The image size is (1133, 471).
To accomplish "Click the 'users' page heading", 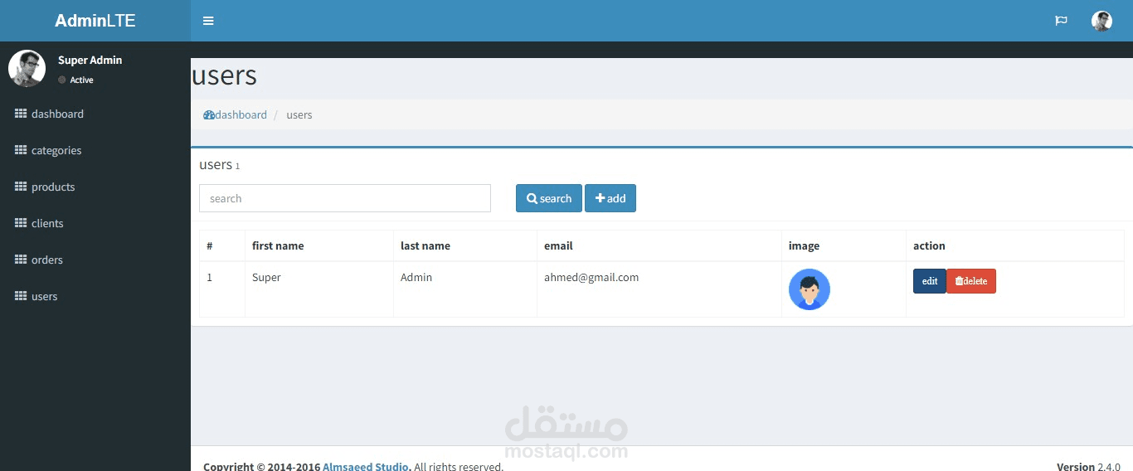I will point(224,75).
